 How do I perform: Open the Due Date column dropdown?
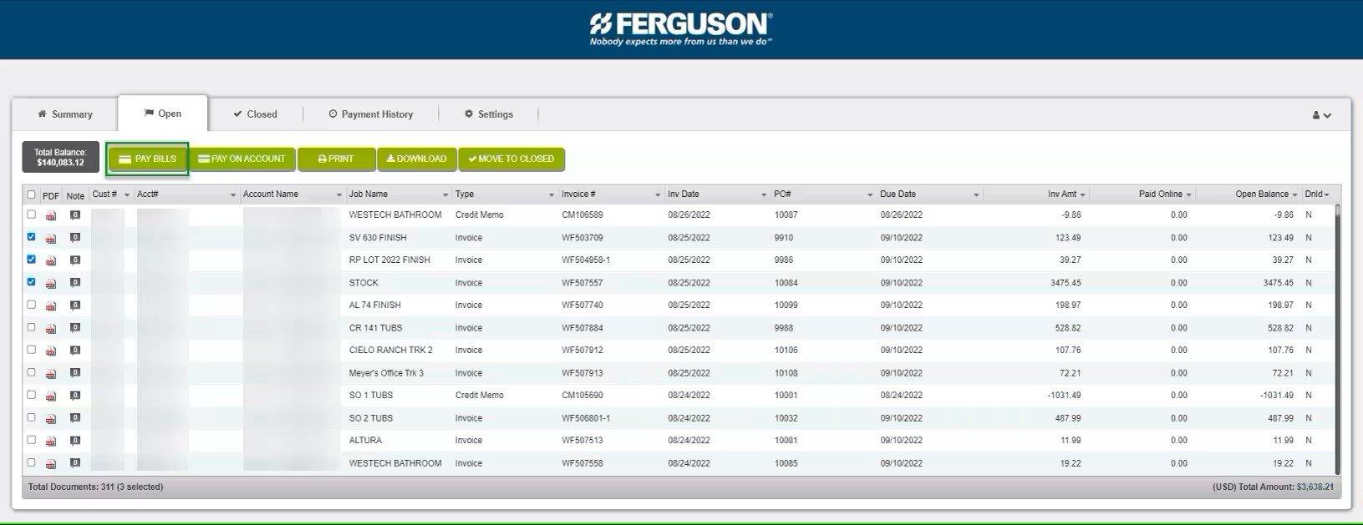(976, 194)
